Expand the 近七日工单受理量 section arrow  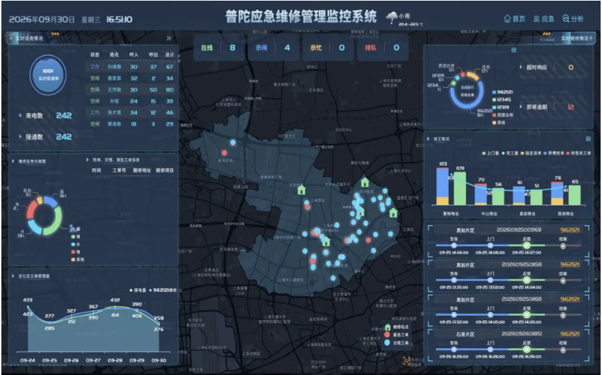pos(13,276)
